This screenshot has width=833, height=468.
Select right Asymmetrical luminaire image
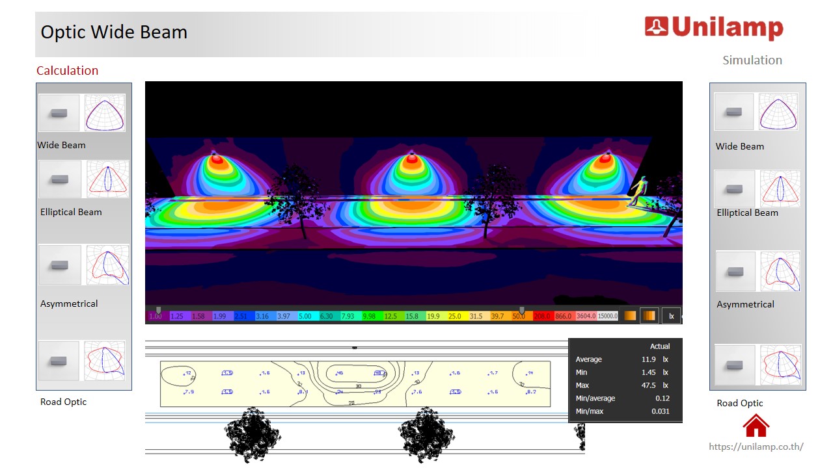[x=735, y=272]
